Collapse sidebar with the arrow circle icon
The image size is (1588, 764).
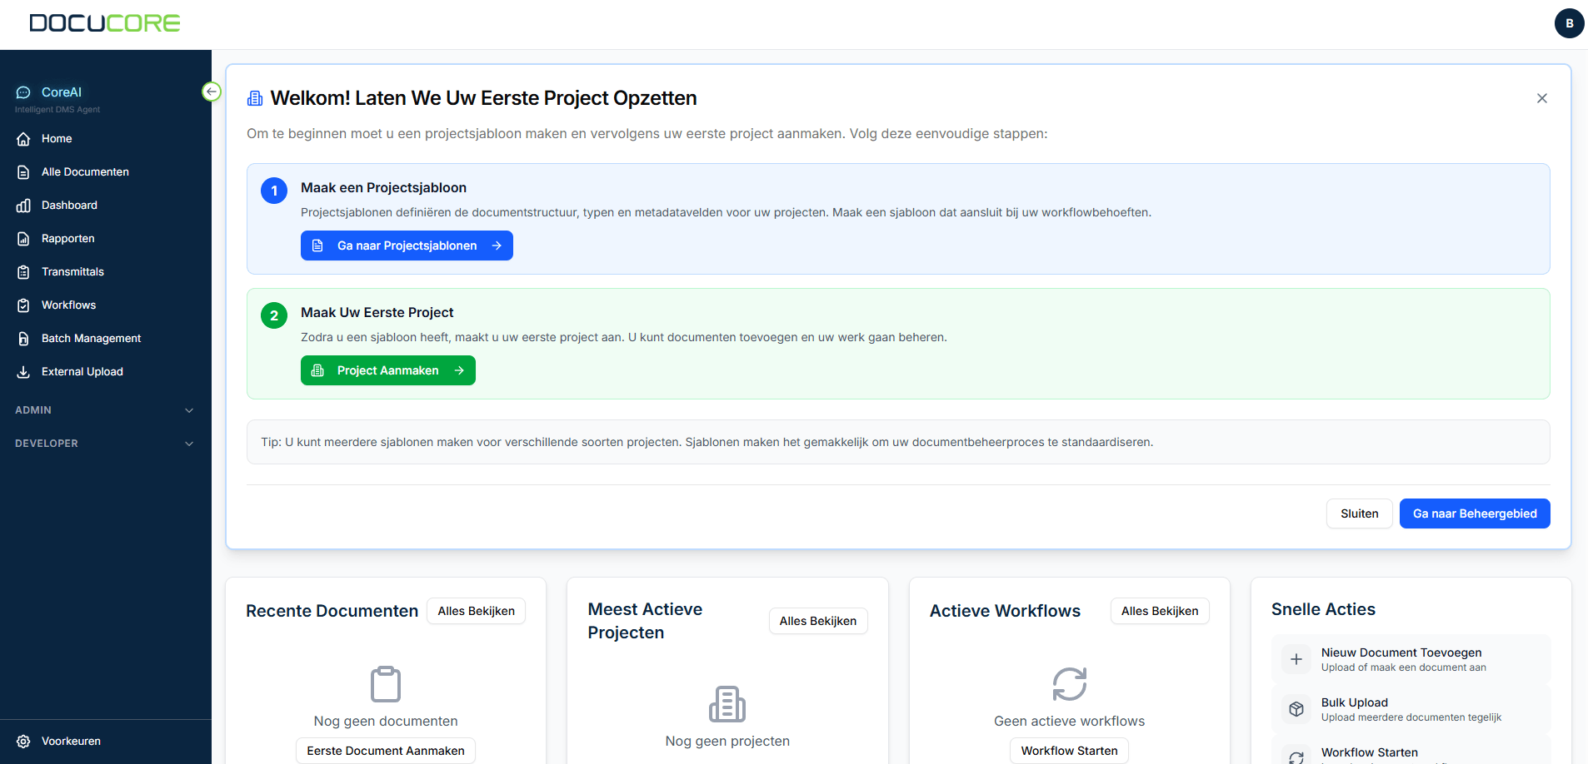(212, 92)
